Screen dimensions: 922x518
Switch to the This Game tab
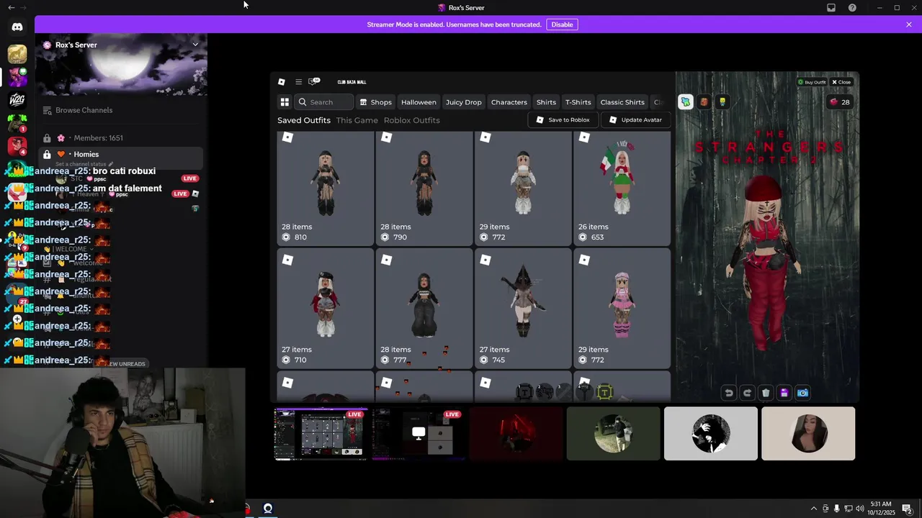tap(357, 120)
